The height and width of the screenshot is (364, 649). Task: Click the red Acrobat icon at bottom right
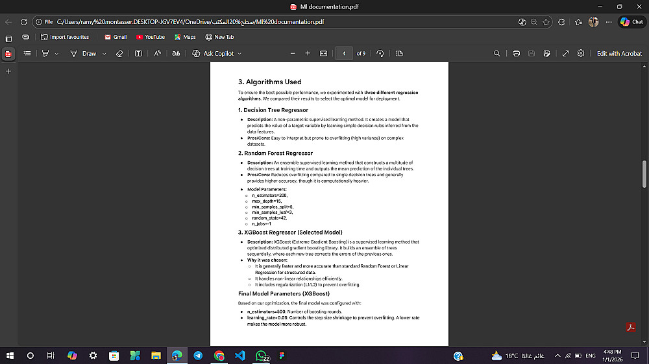[x=630, y=327]
